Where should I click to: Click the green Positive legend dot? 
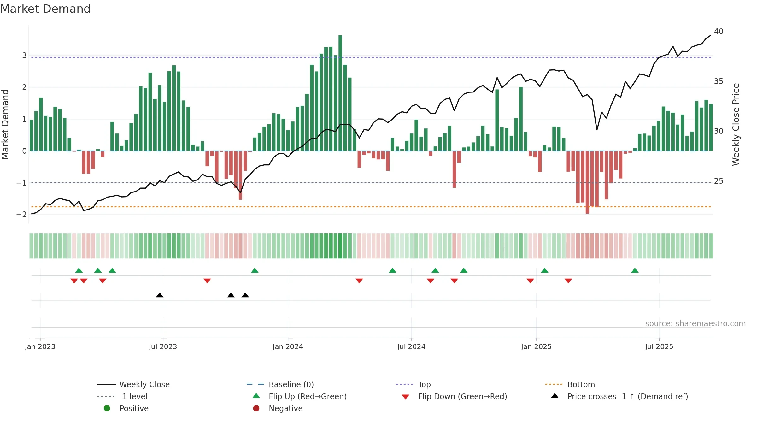(107, 408)
